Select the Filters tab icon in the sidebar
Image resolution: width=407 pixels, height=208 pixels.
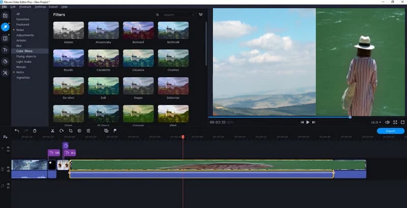[5, 27]
